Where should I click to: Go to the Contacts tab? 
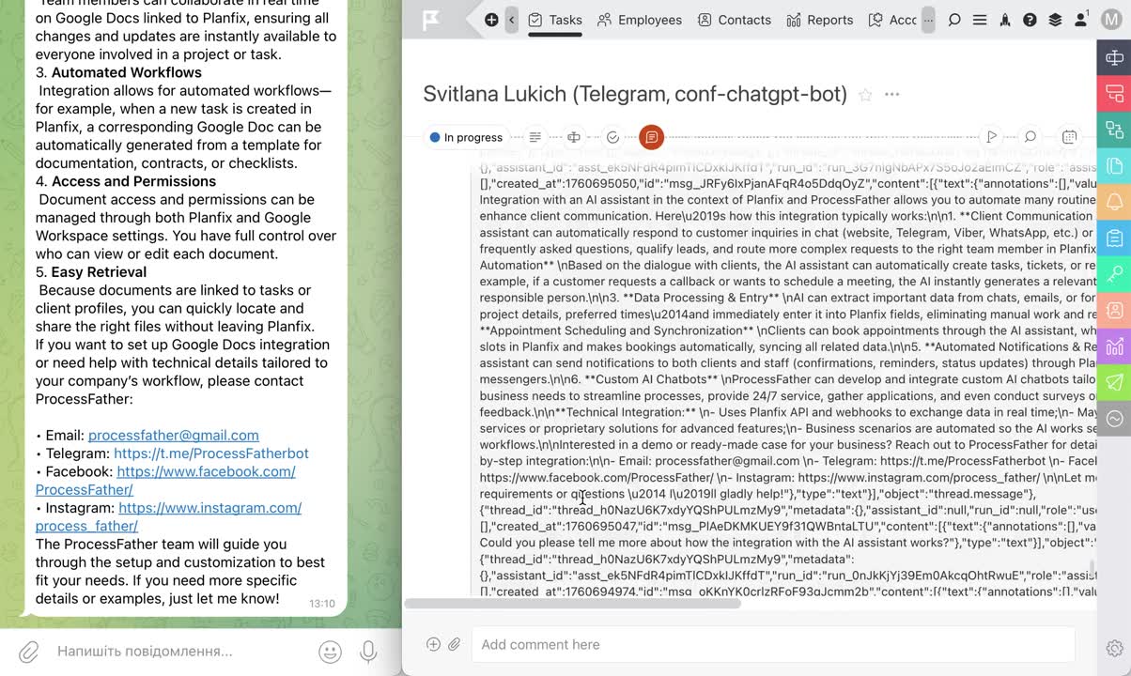pyautogui.click(x=735, y=20)
